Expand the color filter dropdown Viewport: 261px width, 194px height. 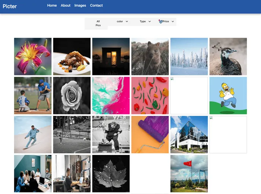pyautogui.click(x=122, y=22)
